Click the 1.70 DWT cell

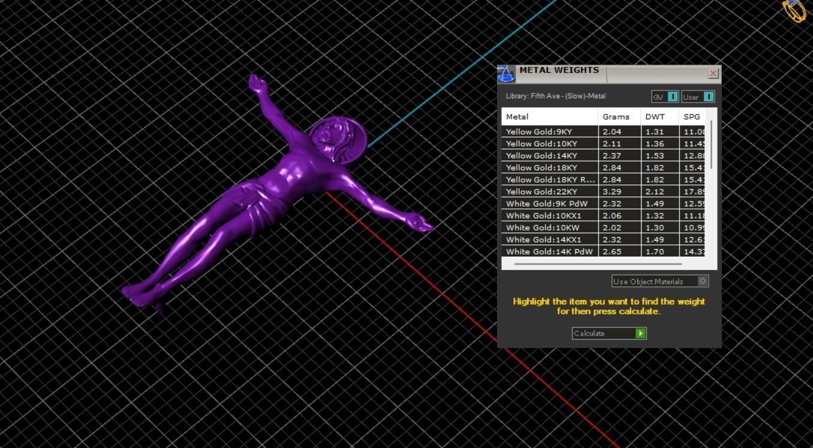[x=660, y=252]
